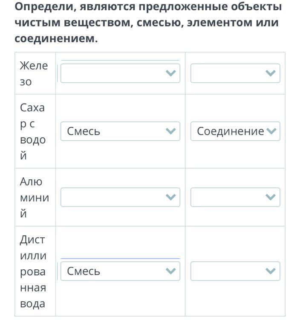This screenshot has height=320, width=300.
Task: Click the Сахар с водой label cell
Action: pyautogui.click(x=35, y=131)
